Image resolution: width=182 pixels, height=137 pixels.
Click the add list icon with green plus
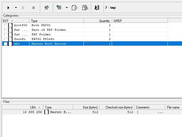point(59,8)
